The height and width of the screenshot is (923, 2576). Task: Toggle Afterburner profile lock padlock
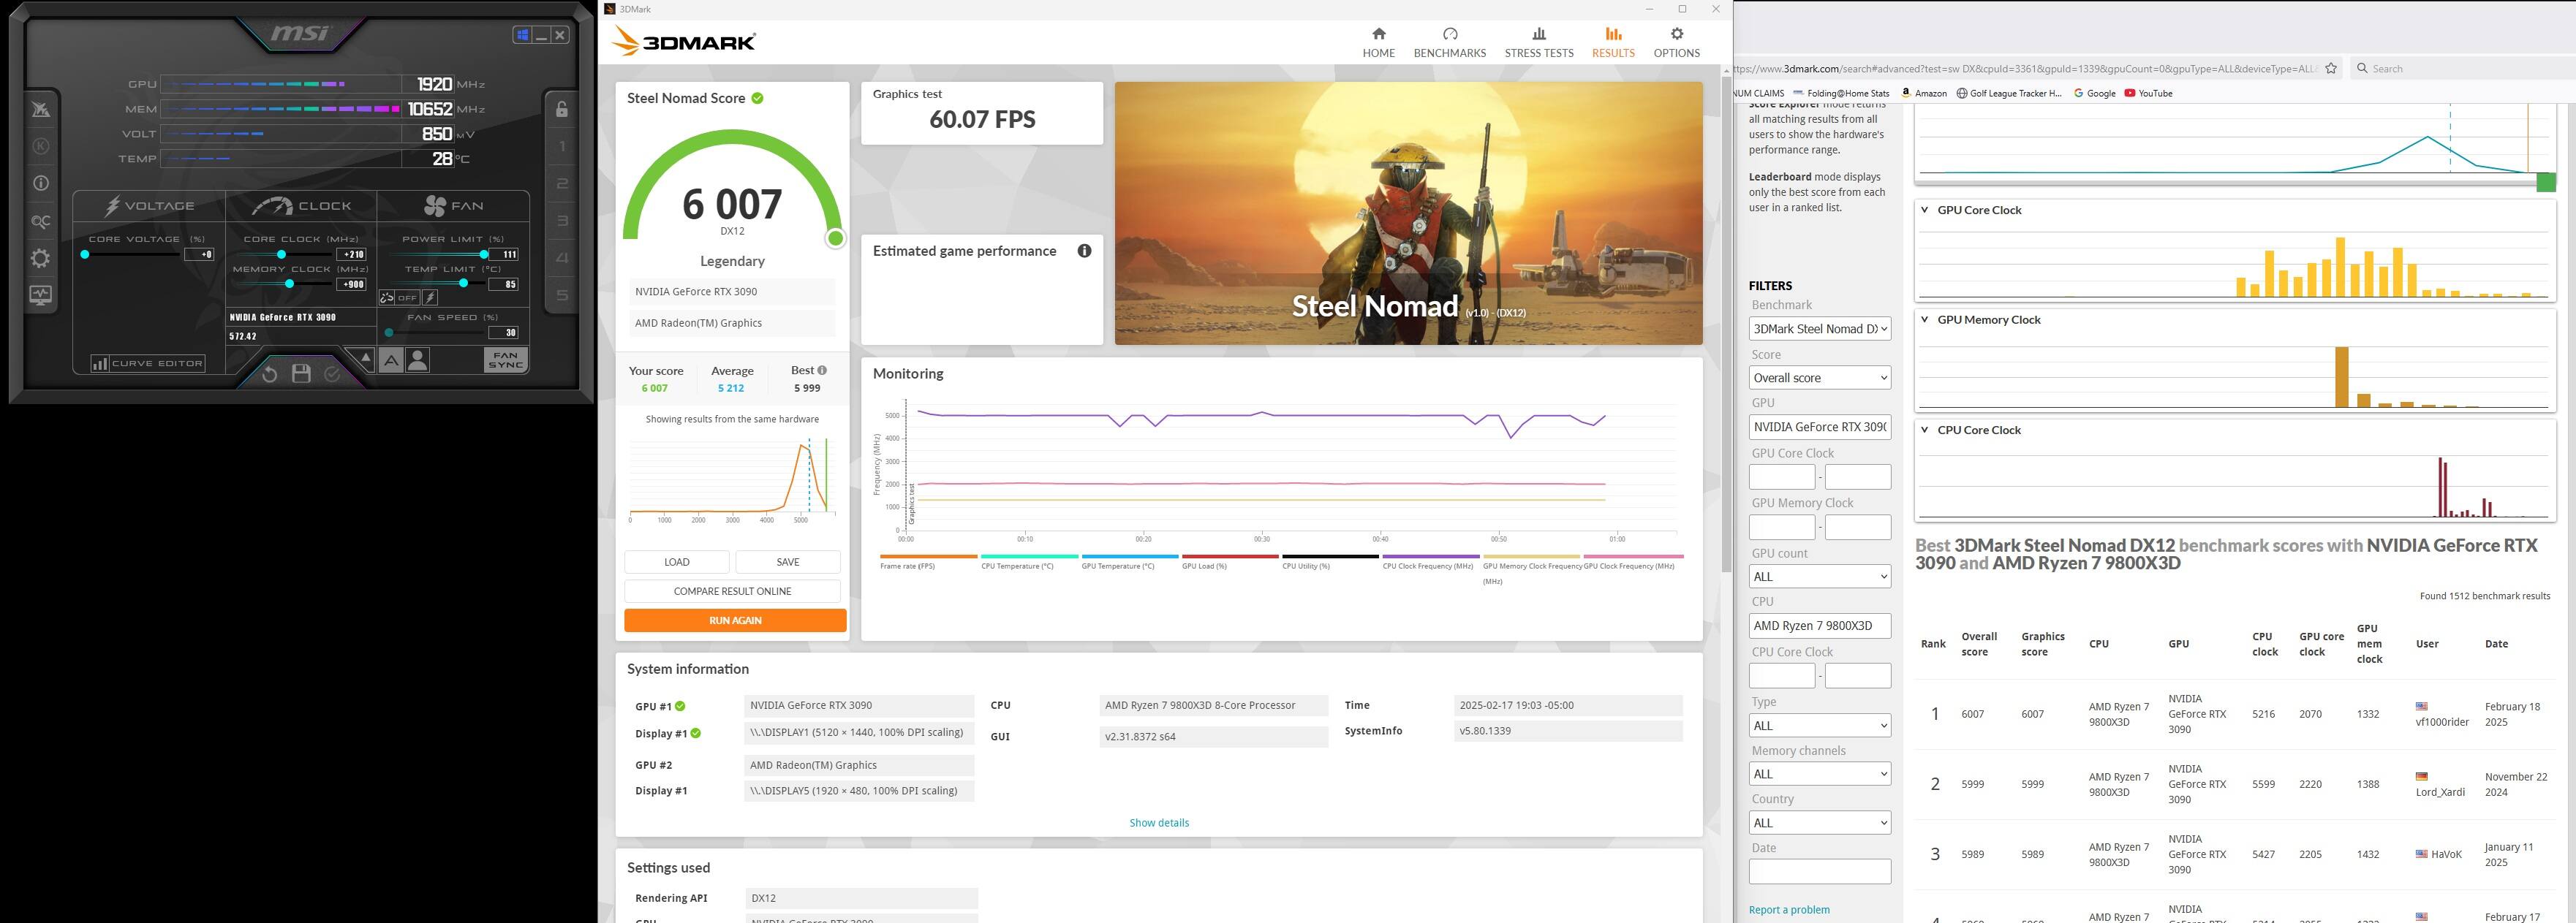562,109
